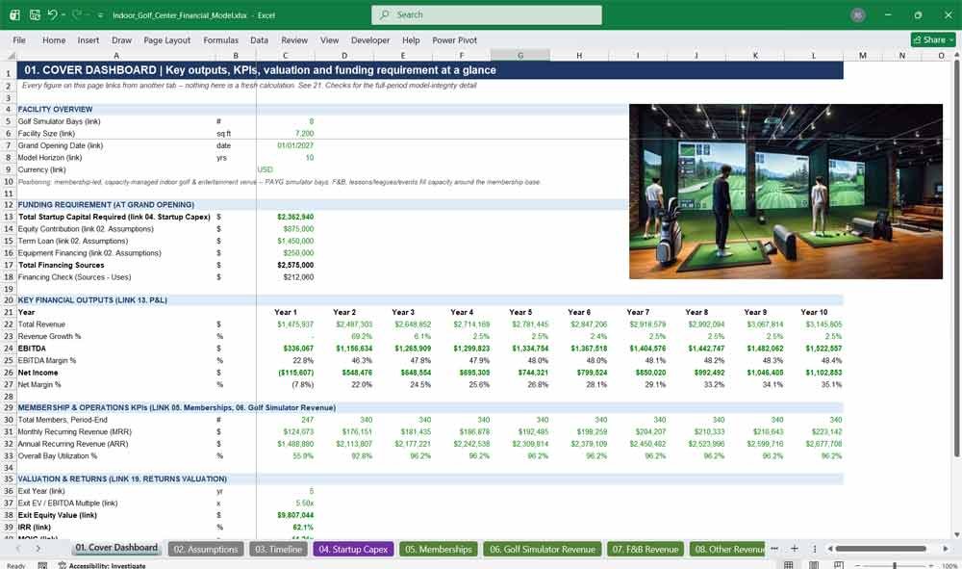Click the horizontal scroll left arrow
Screen dimensions: 962x569
pos(830,549)
